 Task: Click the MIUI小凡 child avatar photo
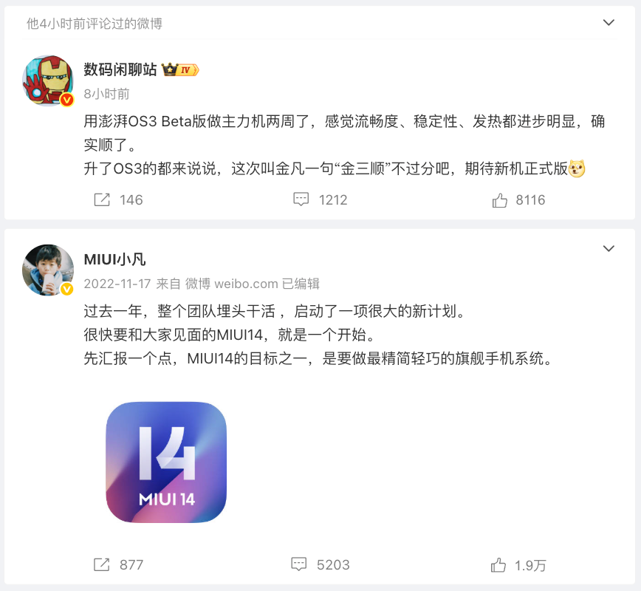pyautogui.click(x=48, y=270)
